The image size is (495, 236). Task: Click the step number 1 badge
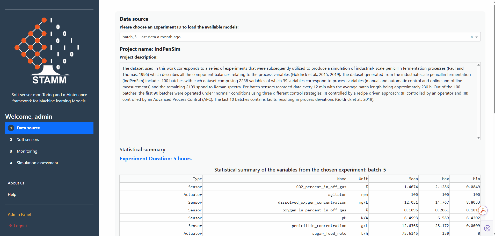click(x=11, y=128)
